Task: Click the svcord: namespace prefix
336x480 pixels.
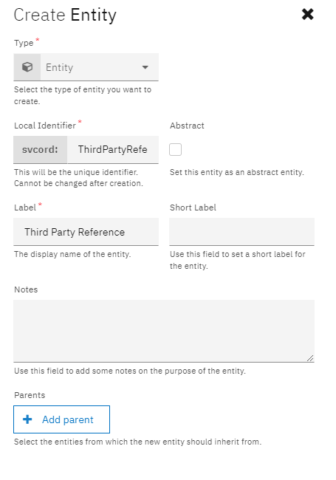Action: coord(40,149)
